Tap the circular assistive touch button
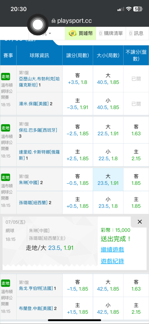 (38, 25)
